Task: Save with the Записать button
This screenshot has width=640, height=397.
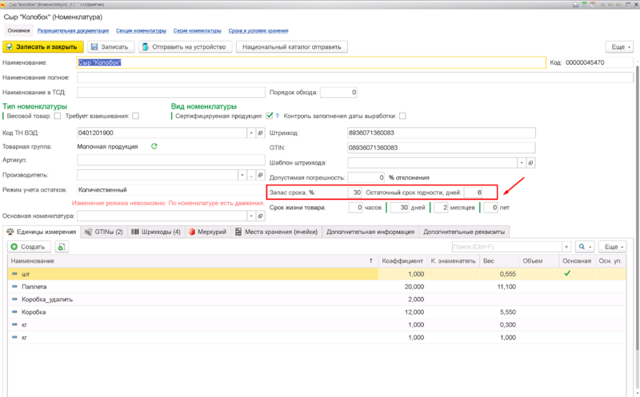Action: (x=110, y=47)
